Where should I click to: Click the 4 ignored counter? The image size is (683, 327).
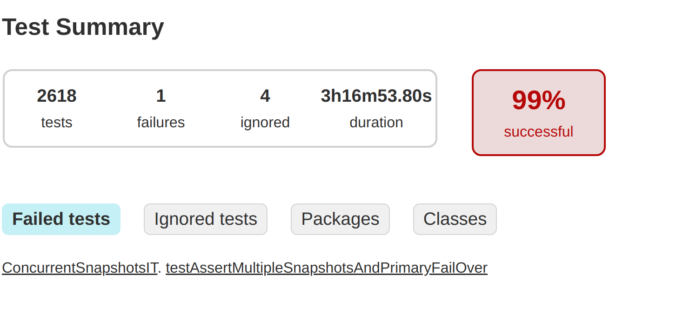tap(265, 96)
